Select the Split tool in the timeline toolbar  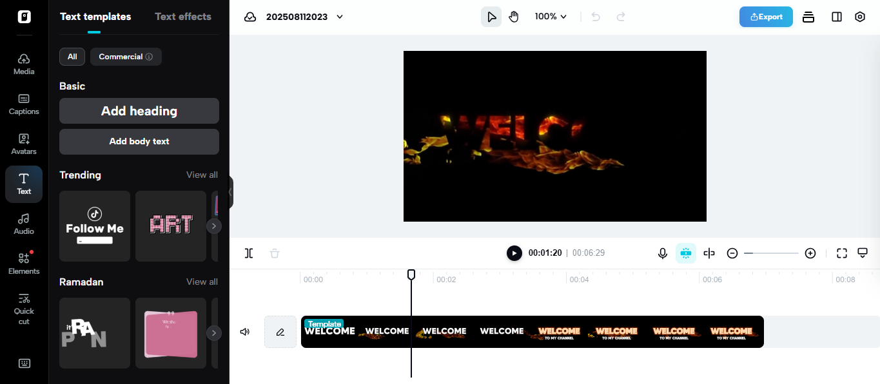point(249,253)
